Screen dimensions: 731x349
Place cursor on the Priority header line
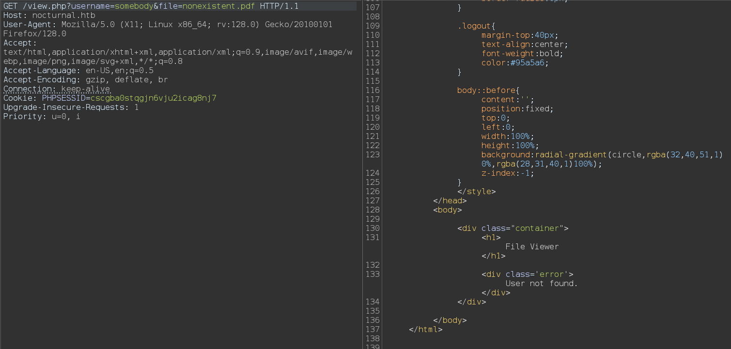42,117
